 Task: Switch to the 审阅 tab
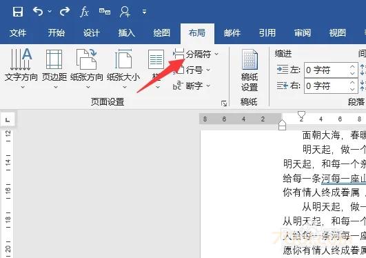click(x=303, y=32)
